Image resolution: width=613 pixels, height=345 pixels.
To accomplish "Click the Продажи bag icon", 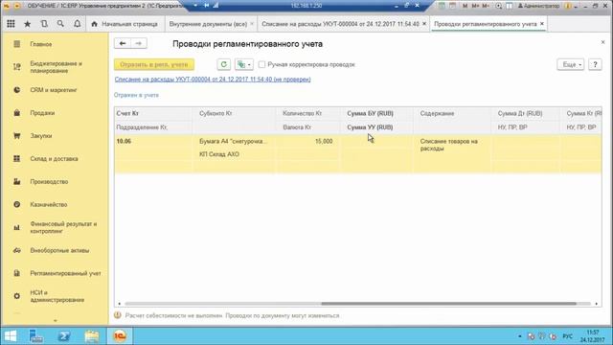I will point(17,113).
